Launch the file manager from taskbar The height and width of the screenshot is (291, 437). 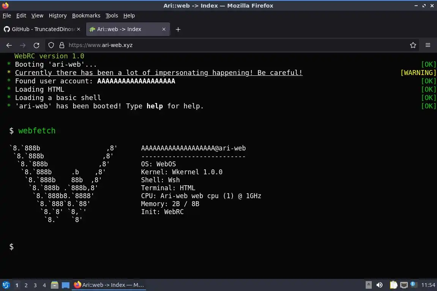[55, 285]
